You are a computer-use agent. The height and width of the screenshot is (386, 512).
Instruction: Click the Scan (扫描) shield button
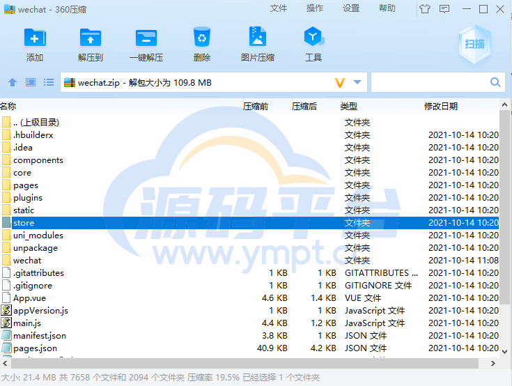[475, 44]
